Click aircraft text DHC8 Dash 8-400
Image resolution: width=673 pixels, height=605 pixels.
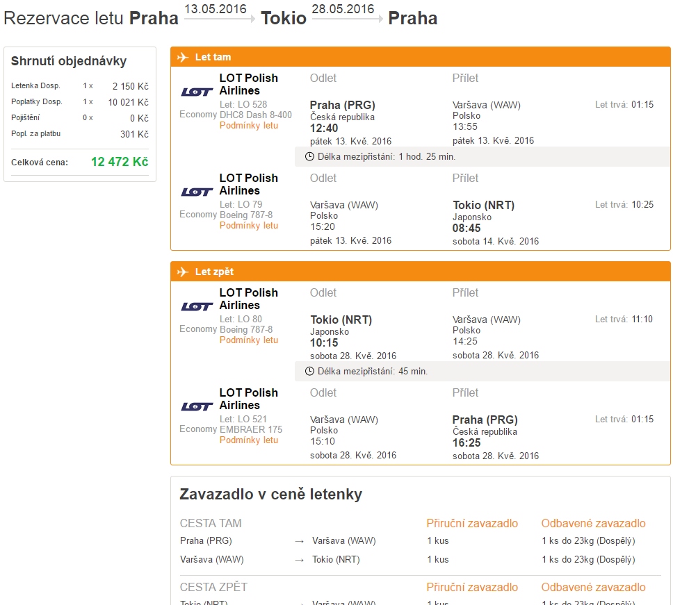tap(256, 115)
